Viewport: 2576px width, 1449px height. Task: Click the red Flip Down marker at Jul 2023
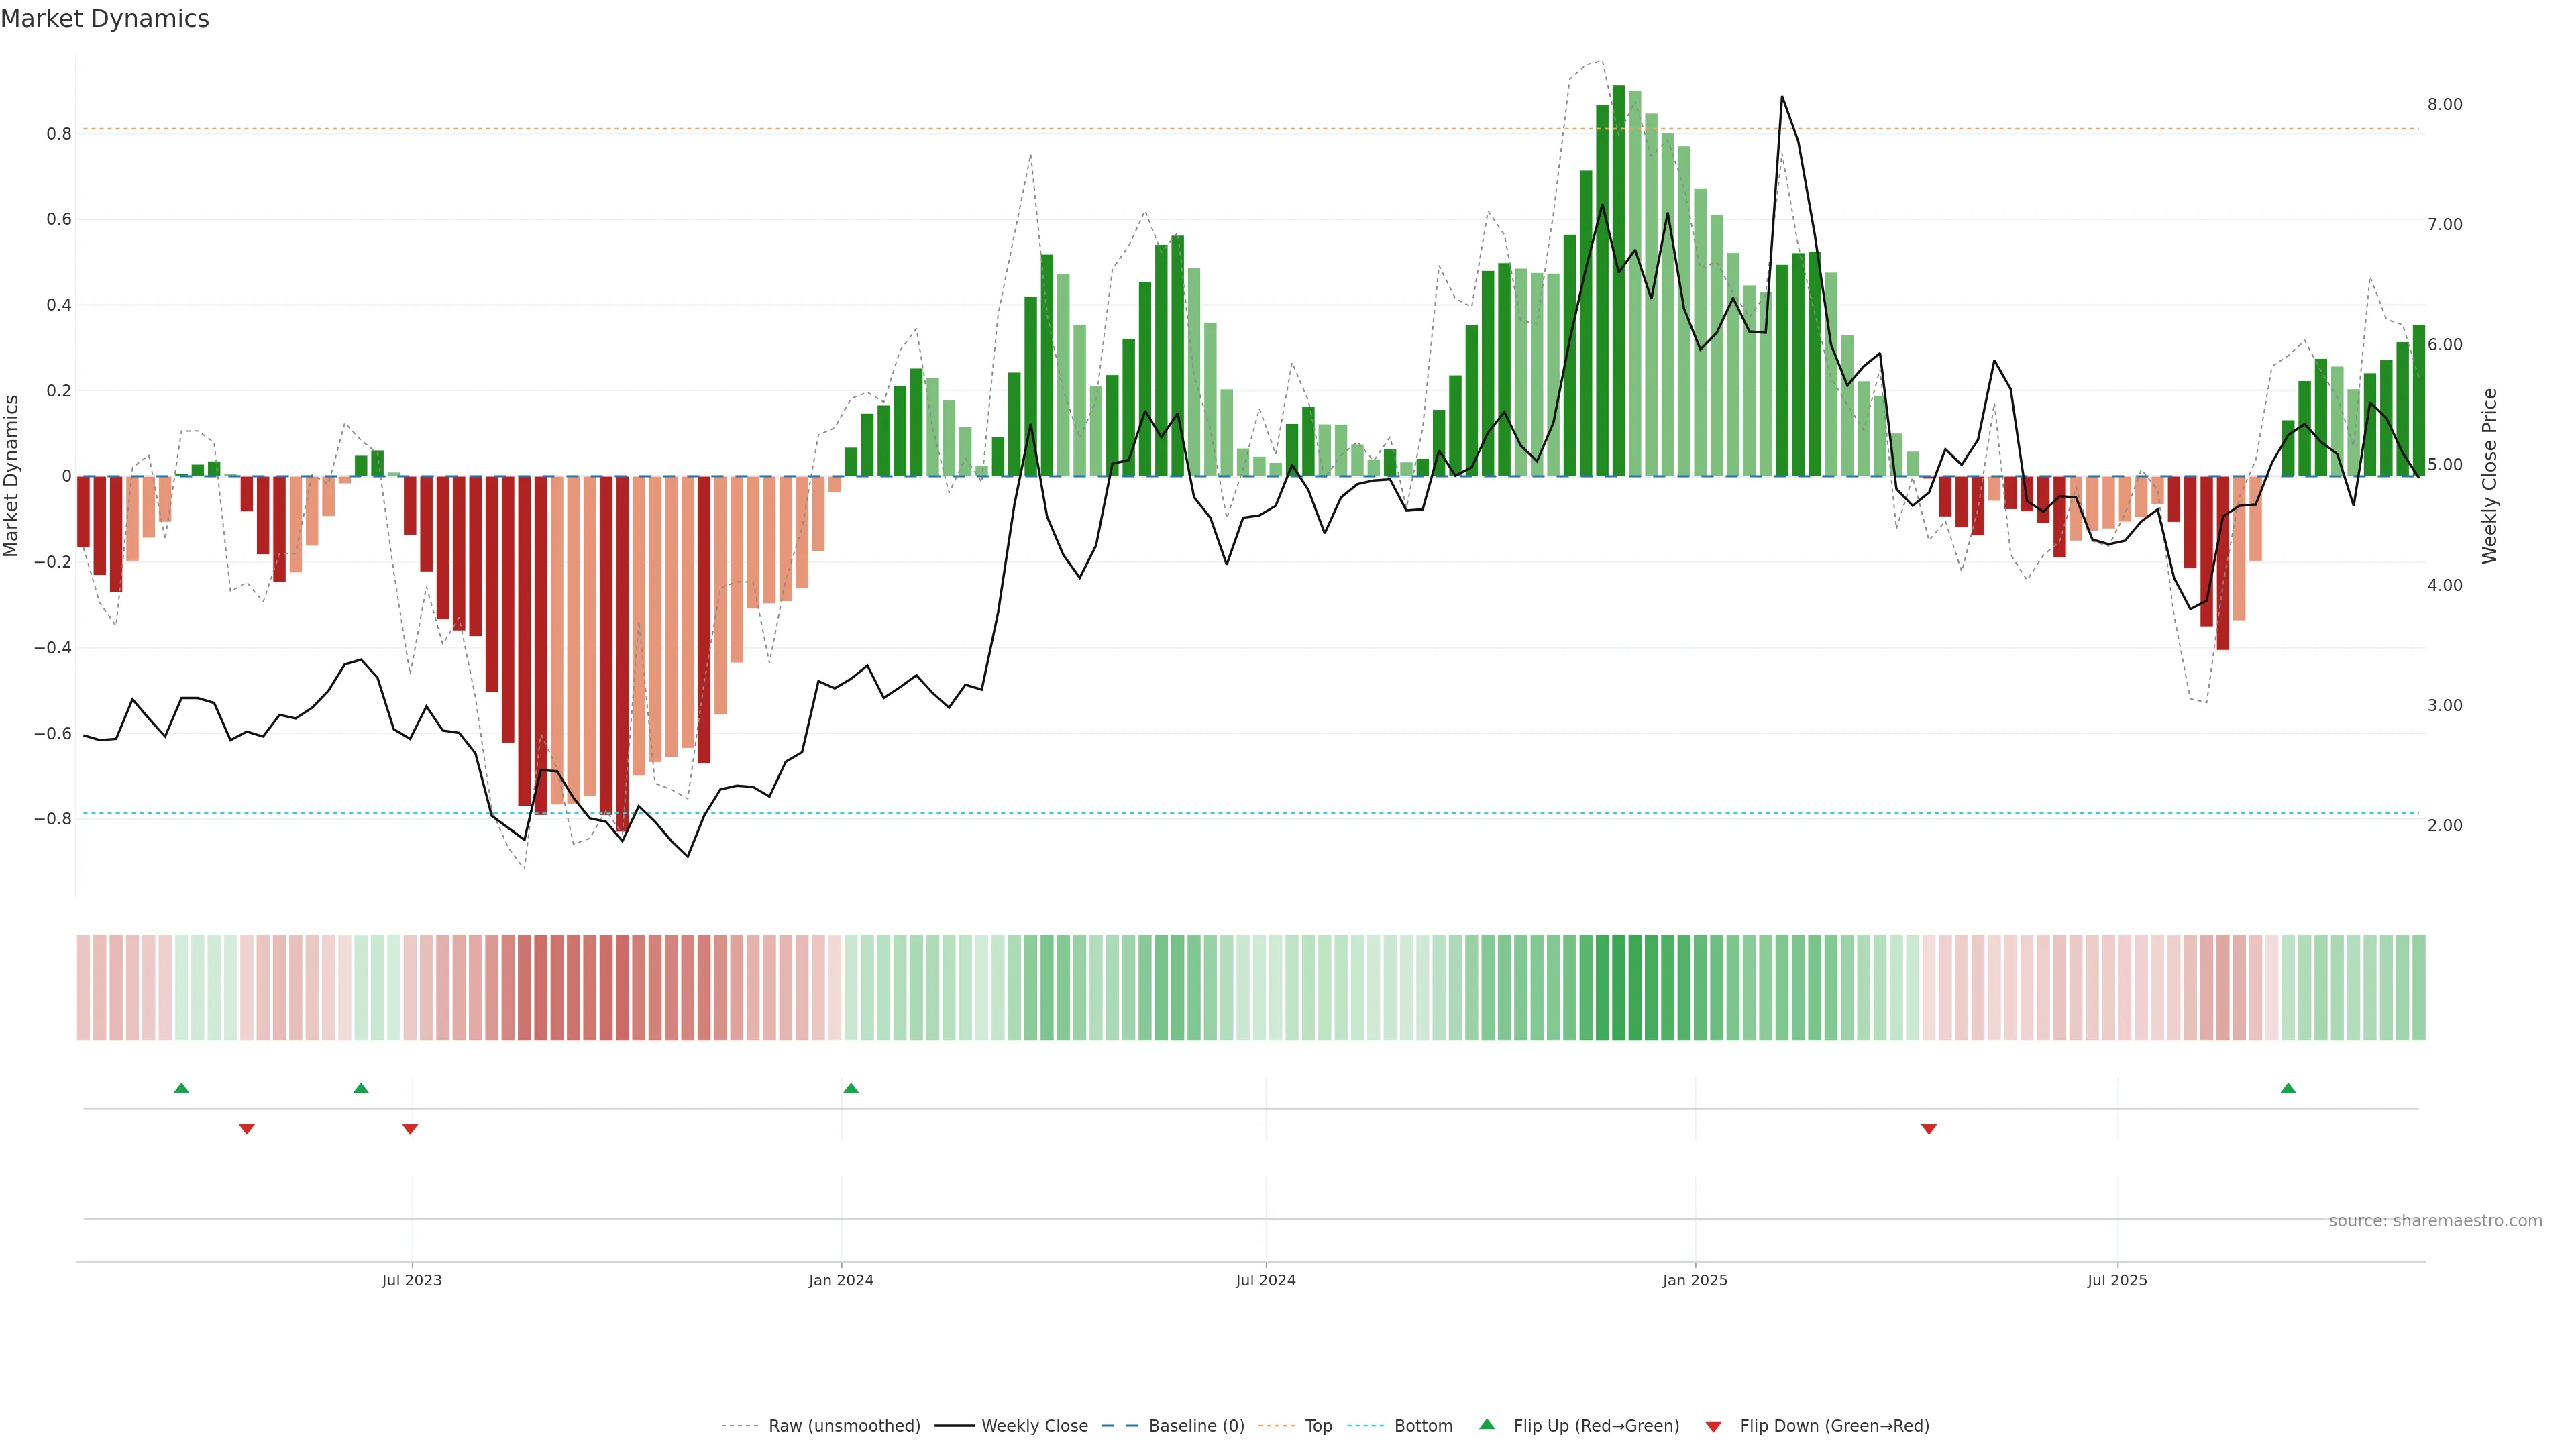pyautogui.click(x=410, y=1129)
